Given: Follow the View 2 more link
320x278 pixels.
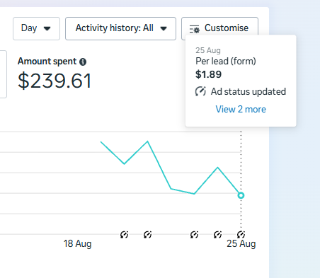Looking at the screenshot, I should pos(241,109).
